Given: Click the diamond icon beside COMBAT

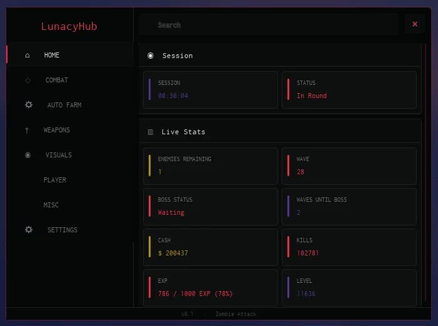Looking at the screenshot, I should (27, 81).
